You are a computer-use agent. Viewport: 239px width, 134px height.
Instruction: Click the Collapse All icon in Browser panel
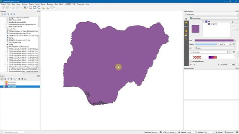pyautogui.click(x=12, y=15)
